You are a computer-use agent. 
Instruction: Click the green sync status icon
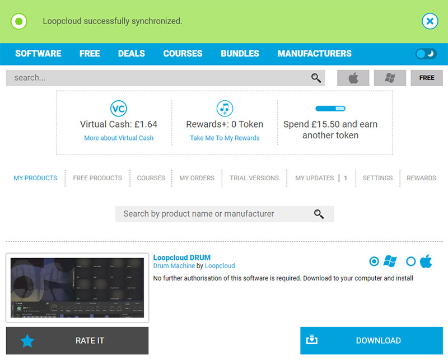(19, 21)
